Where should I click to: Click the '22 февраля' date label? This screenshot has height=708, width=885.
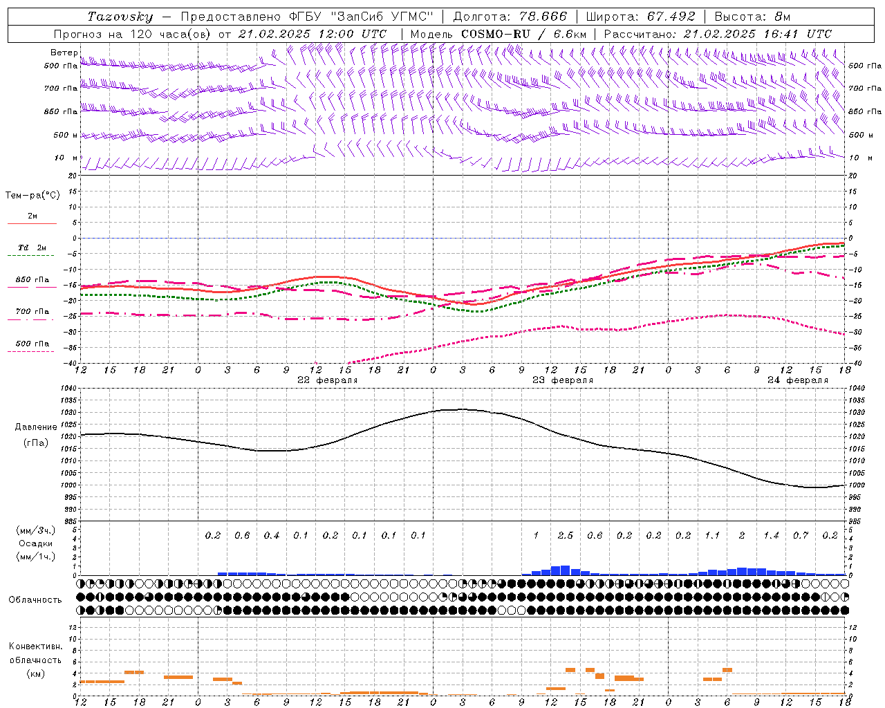(x=328, y=380)
